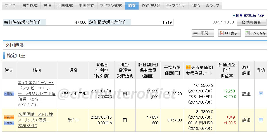269x134 pixels.
Task: Click the ブラジルレアル currency cell
Action: (x=73, y=94)
